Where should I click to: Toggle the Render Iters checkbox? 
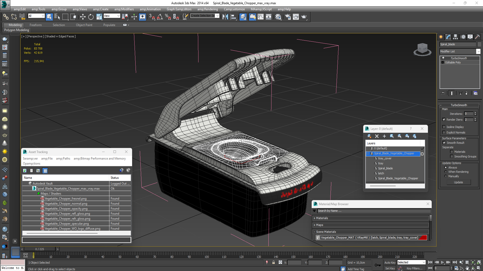(444, 119)
